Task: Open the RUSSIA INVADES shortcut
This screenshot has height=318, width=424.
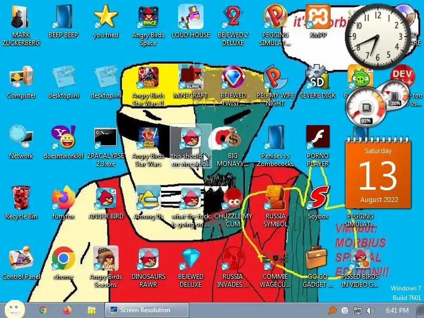Action: coord(233,267)
